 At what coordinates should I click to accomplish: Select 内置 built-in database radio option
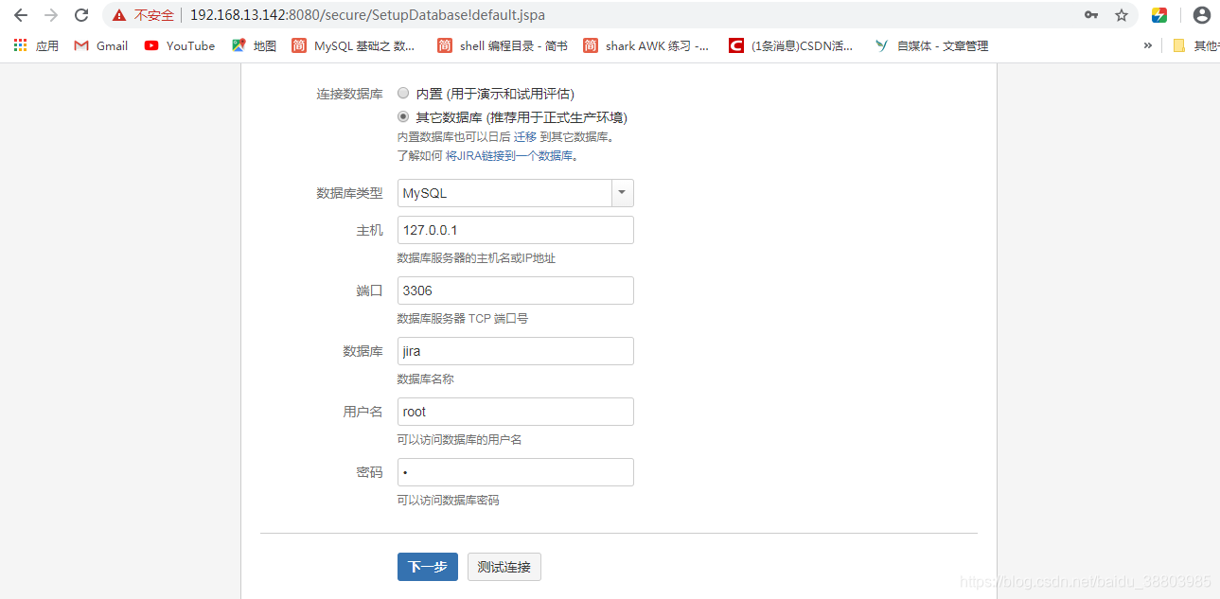(403, 94)
